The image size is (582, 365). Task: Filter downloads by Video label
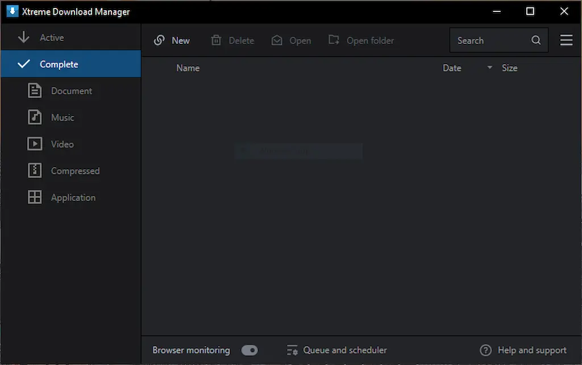click(63, 144)
